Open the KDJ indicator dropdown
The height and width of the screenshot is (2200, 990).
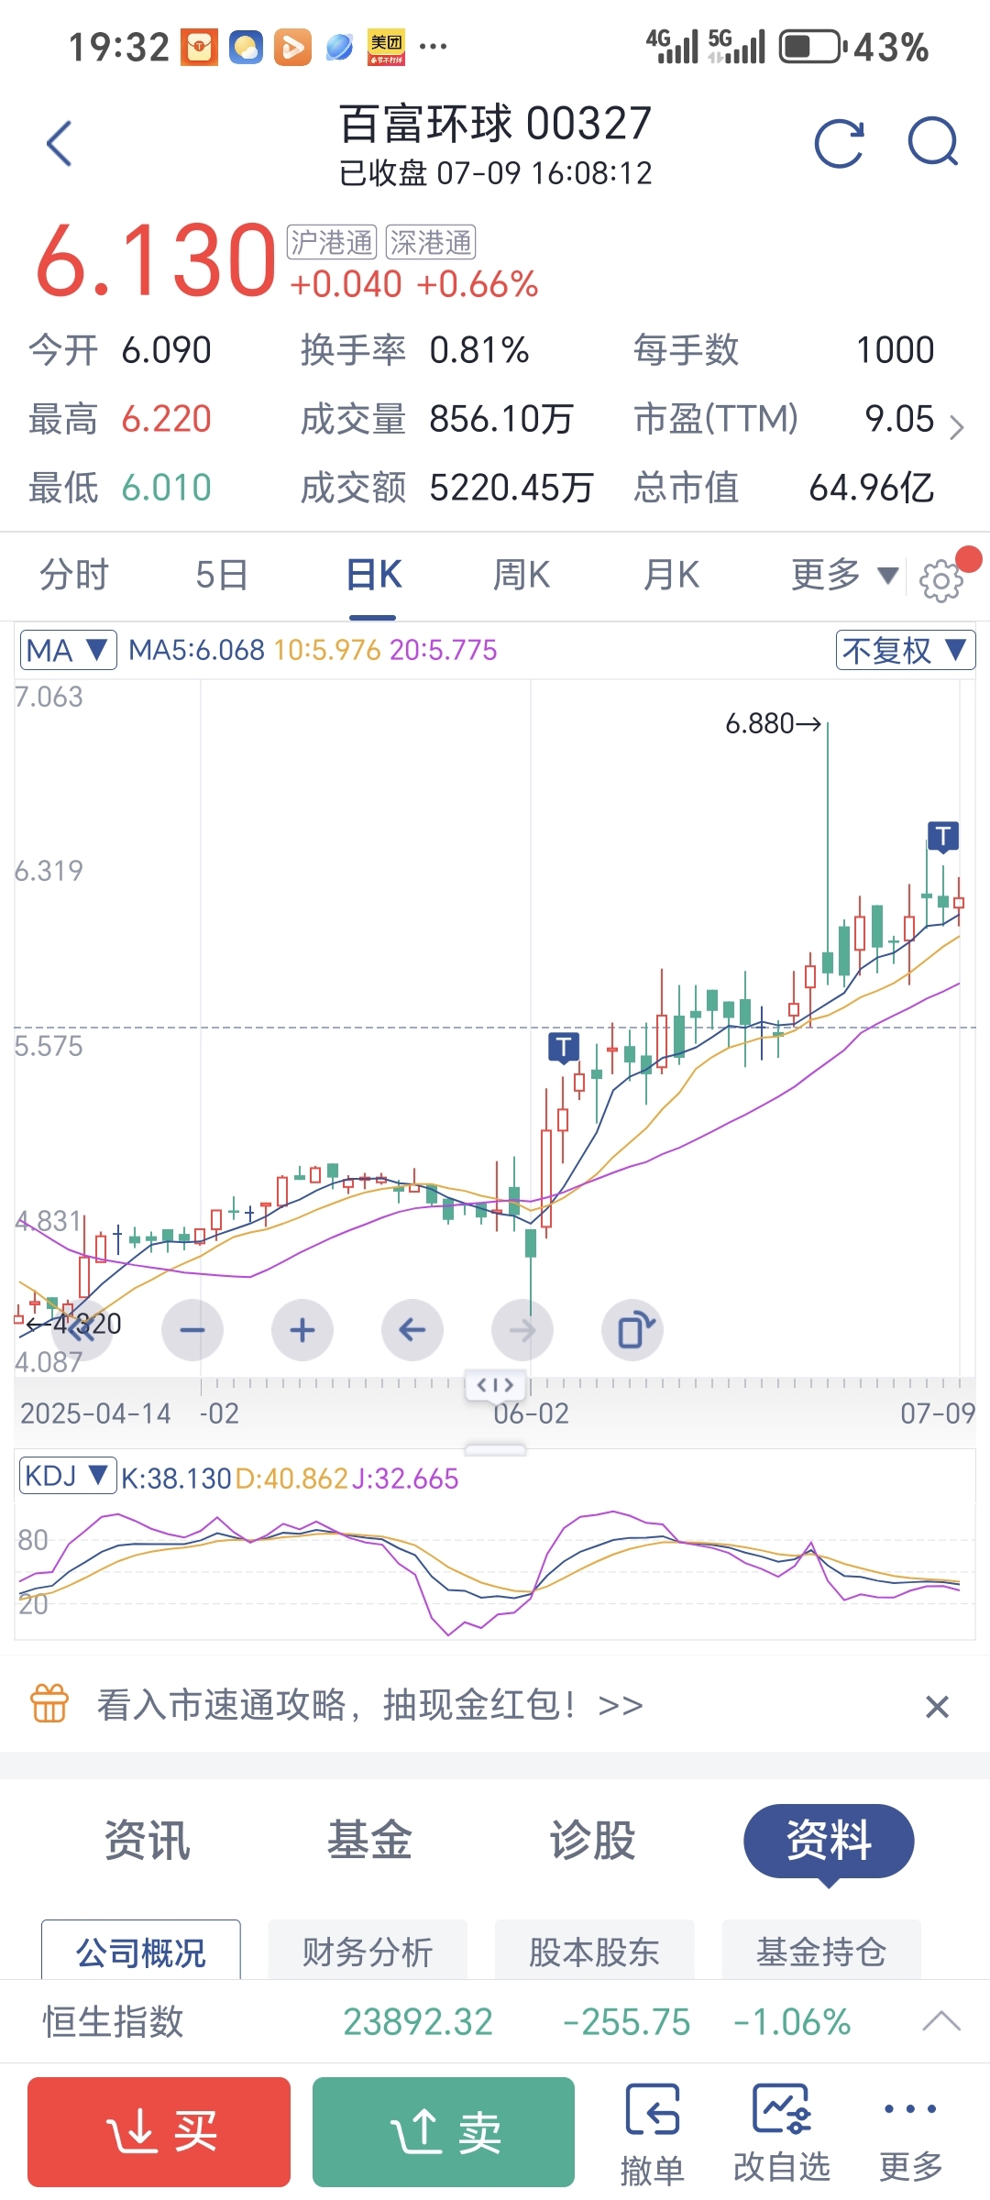(68, 1476)
